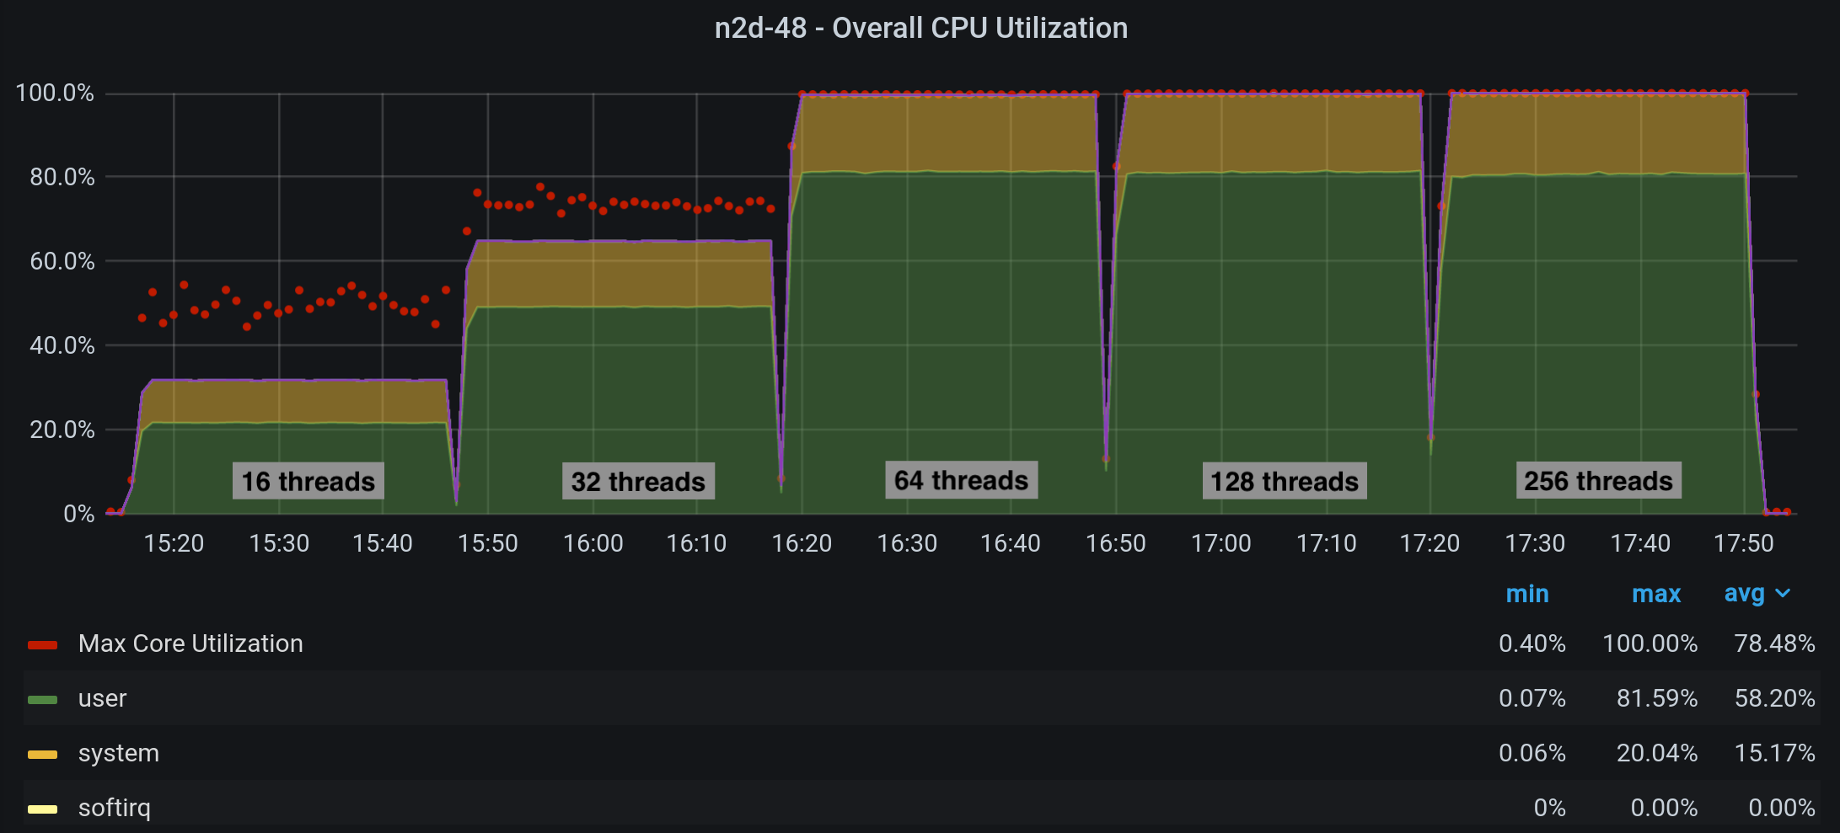Toggle the user series in legend
The image size is (1840, 833).
(x=102, y=698)
